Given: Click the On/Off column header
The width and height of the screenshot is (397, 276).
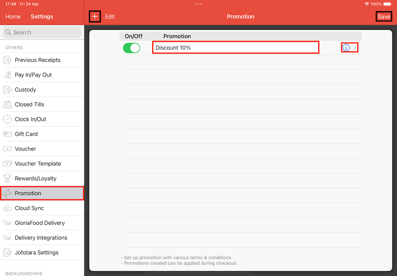Looking at the screenshot, I should [x=134, y=36].
